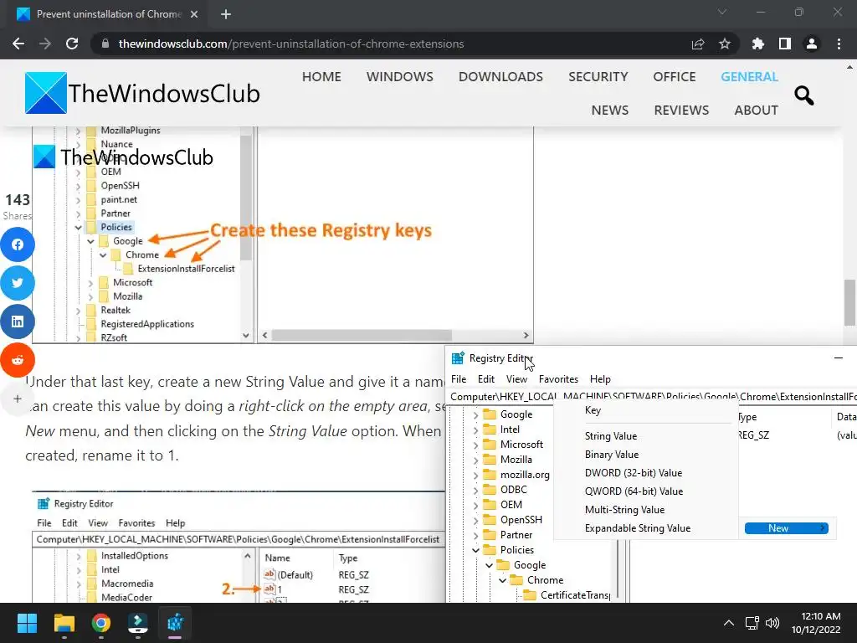The height and width of the screenshot is (643, 857).
Task: Go to the ABOUT site section
Action: coord(756,110)
